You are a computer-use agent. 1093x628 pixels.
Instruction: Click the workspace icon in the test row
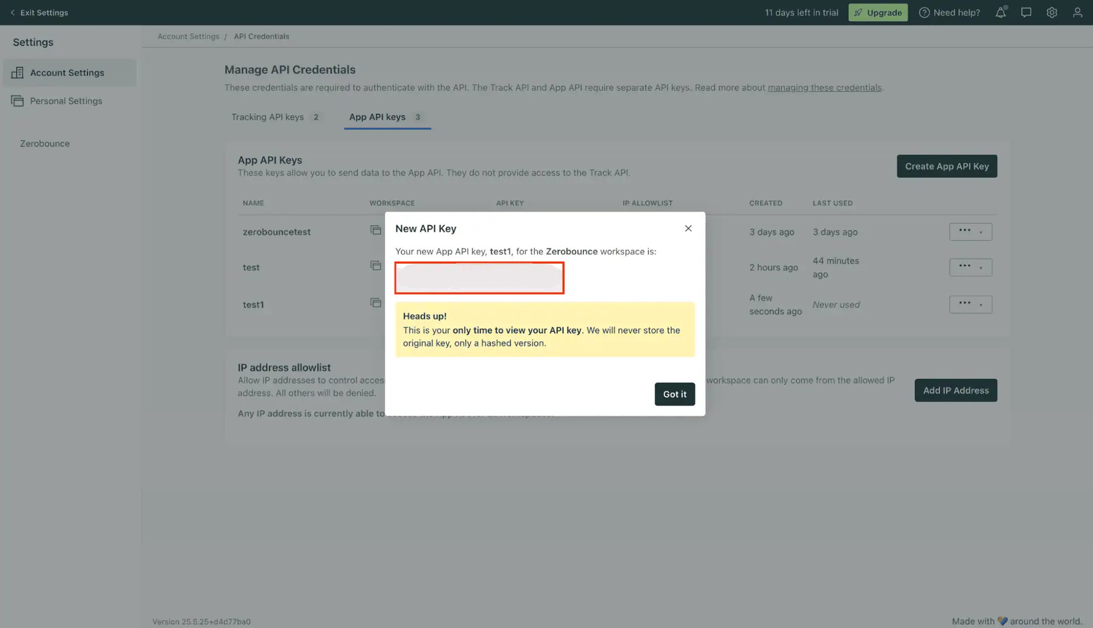click(x=376, y=265)
